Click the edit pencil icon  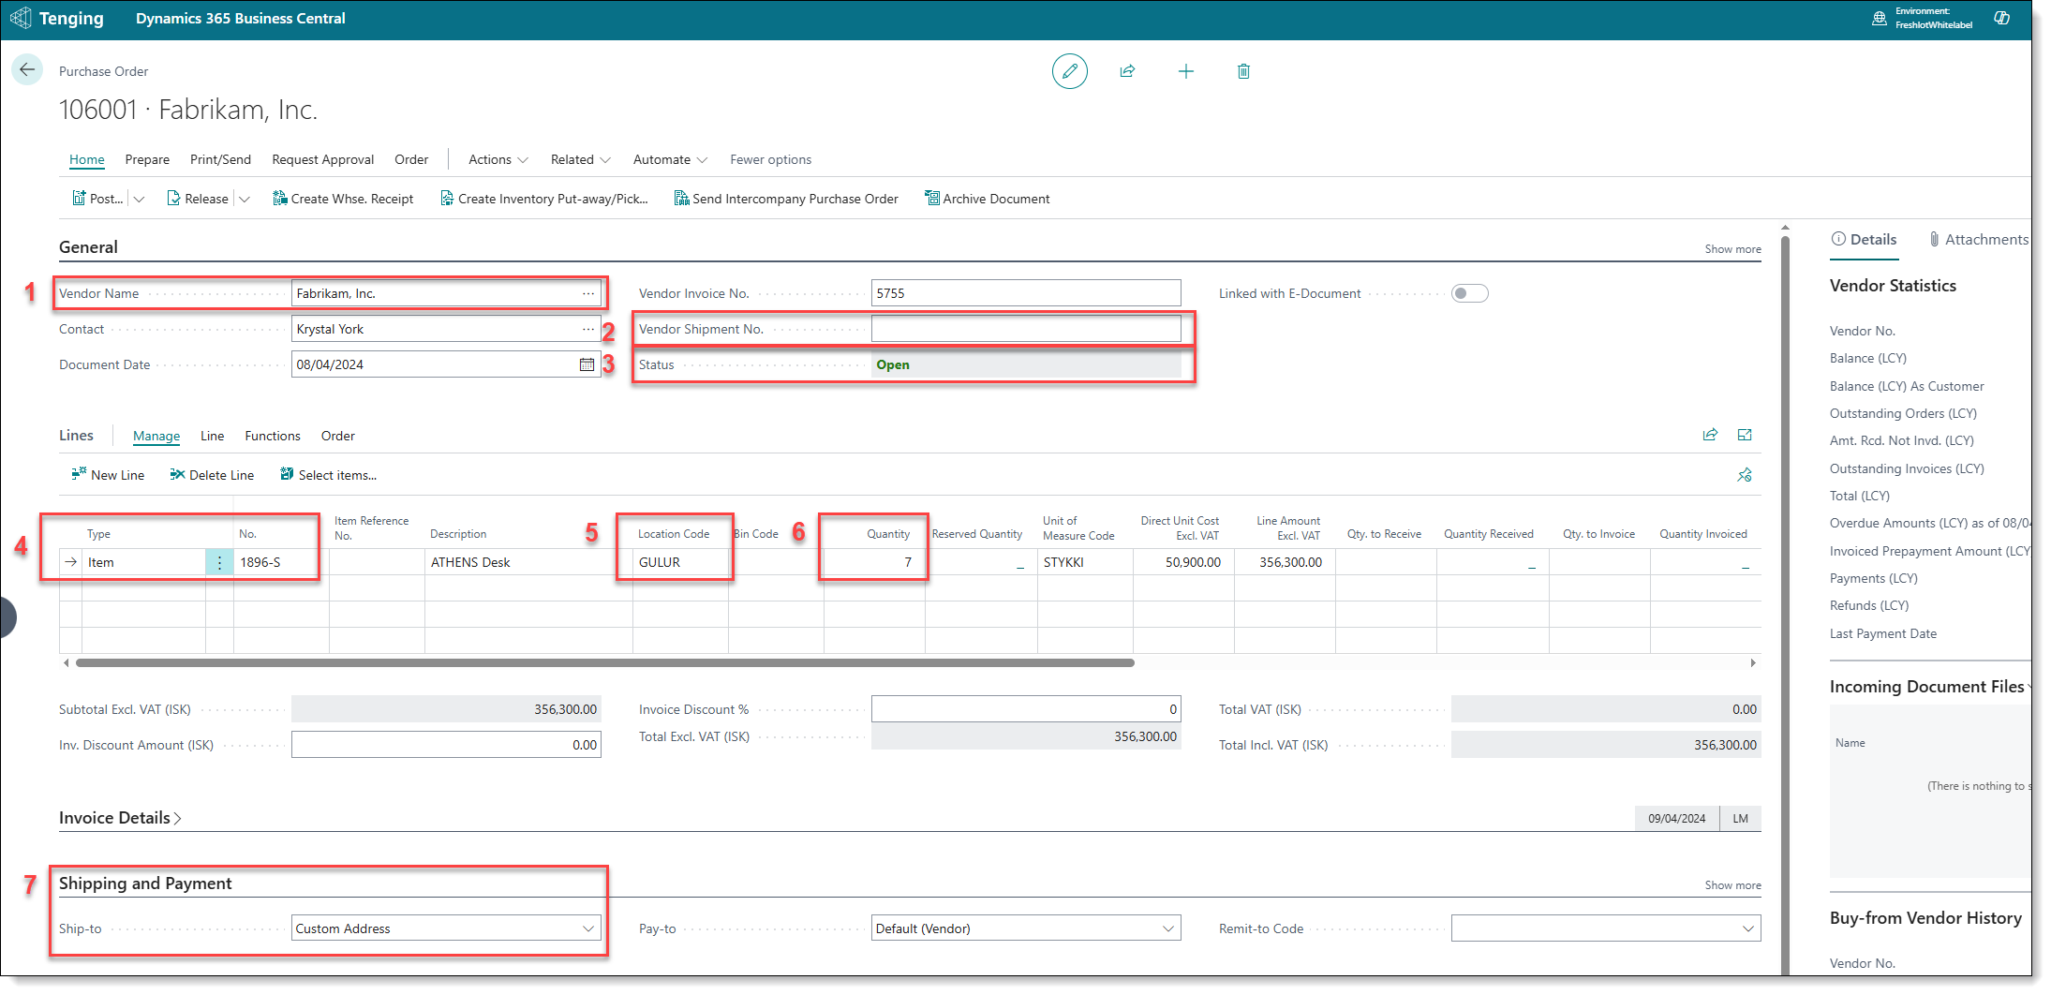1069,71
